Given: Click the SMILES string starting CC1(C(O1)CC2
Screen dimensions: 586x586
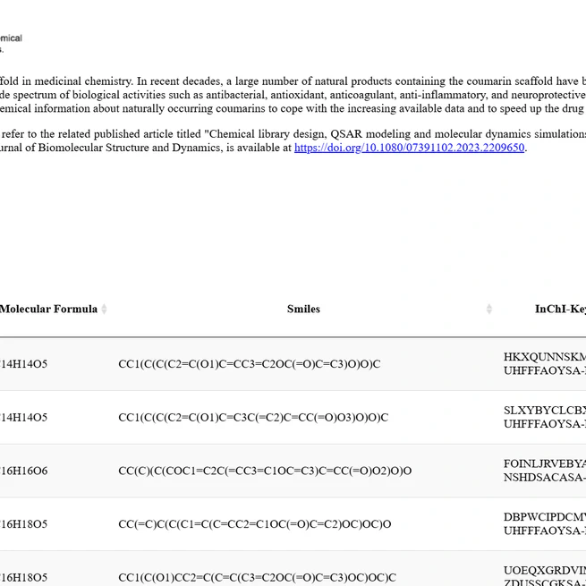Looking at the screenshot, I should click(x=257, y=577).
